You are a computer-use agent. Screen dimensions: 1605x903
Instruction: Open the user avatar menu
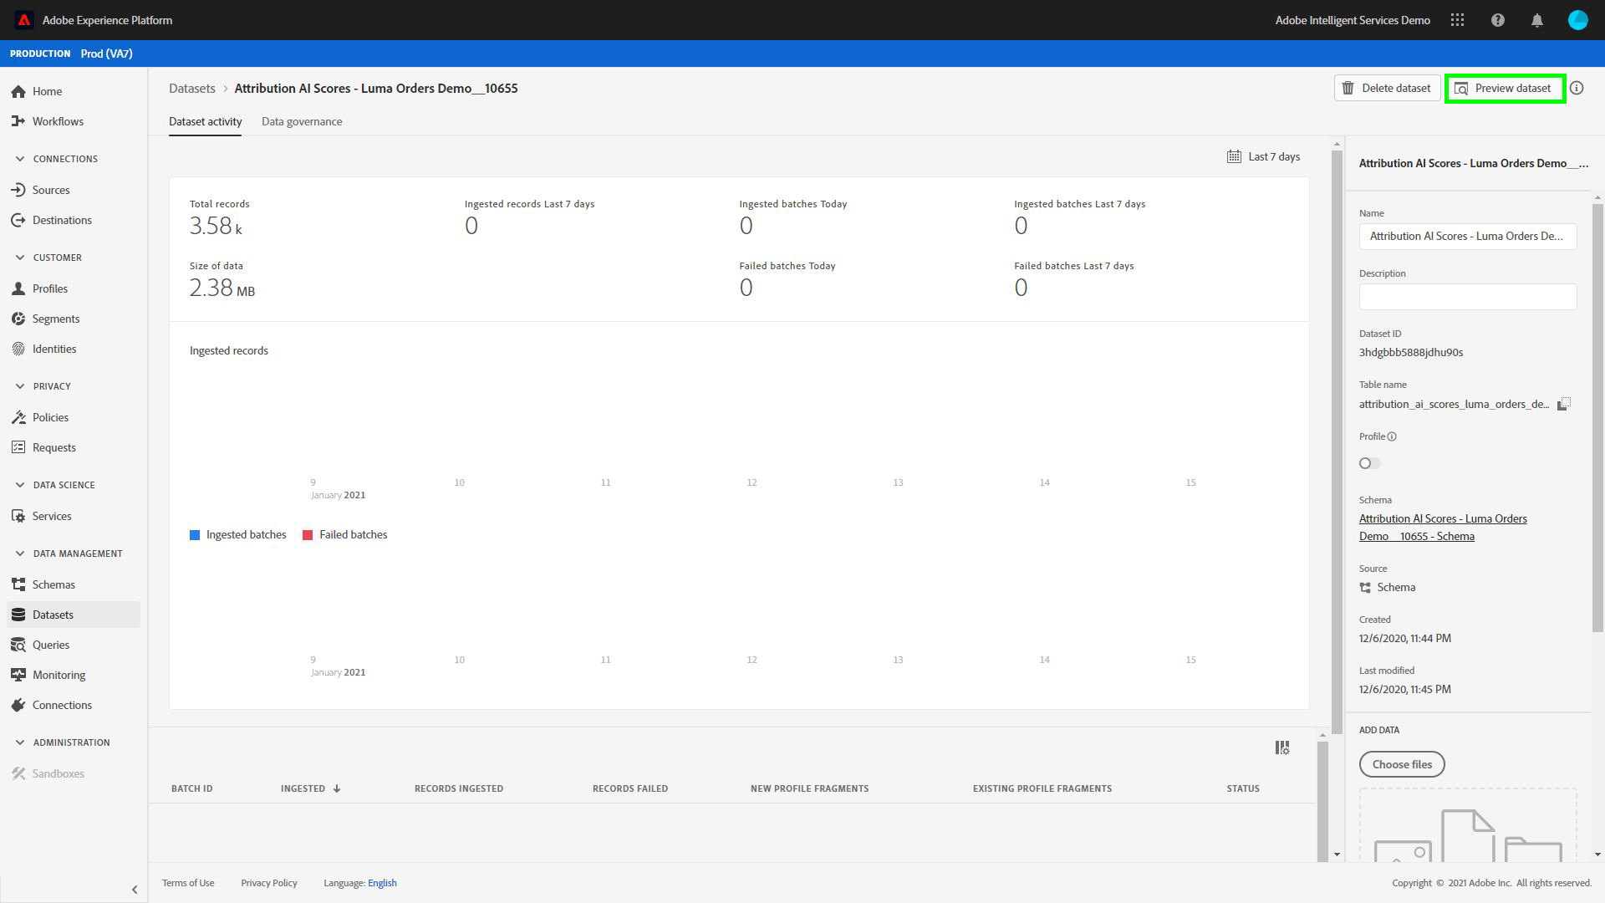[x=1577, y=20]
